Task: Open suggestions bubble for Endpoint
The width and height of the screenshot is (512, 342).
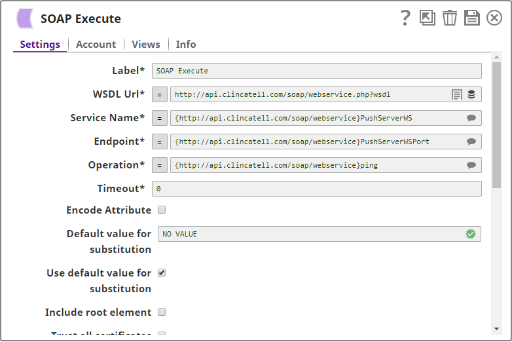Action: point(471,142)
